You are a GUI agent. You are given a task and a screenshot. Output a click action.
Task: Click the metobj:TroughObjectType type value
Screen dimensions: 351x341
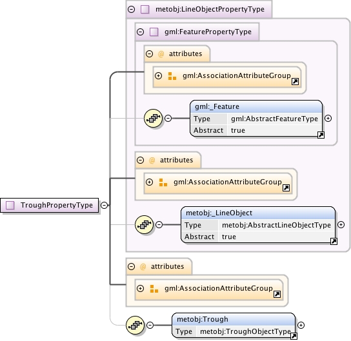click(x=245, y=331)
